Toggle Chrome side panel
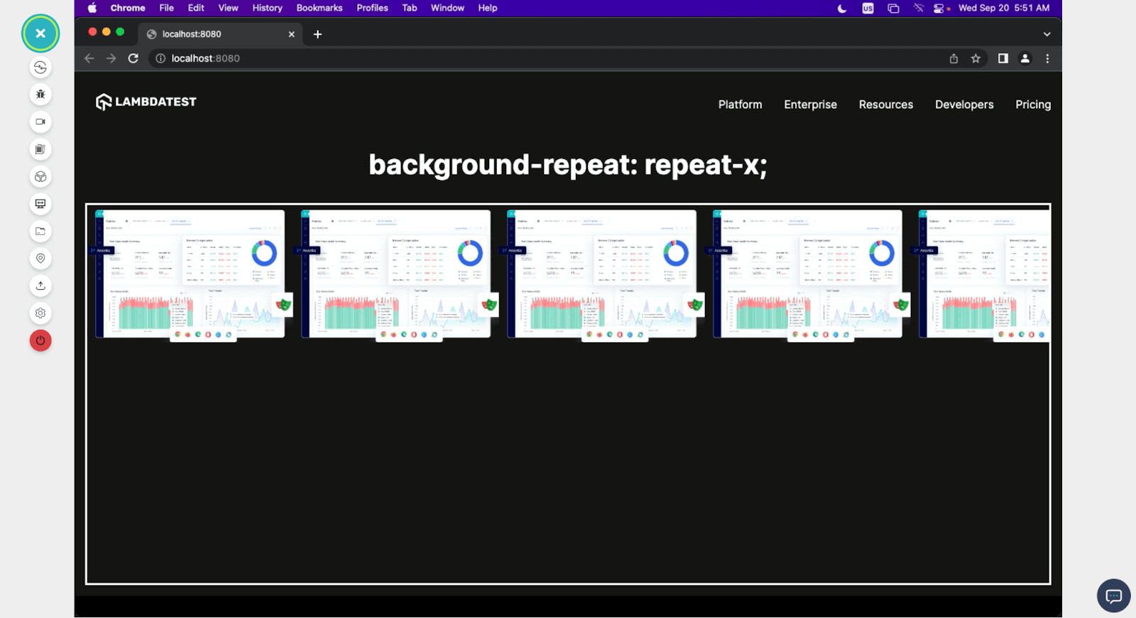This screenshot has height=618, width=1136. (x=1003, y=58)
